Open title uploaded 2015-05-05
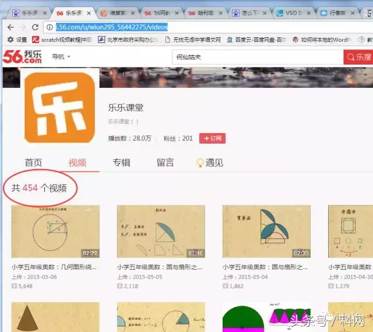This screenshot has height=332, width=373. click(160, 267)
